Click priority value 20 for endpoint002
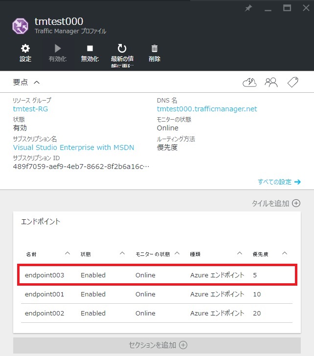Viewport: 314px width, 356px height. click(257, 314)
